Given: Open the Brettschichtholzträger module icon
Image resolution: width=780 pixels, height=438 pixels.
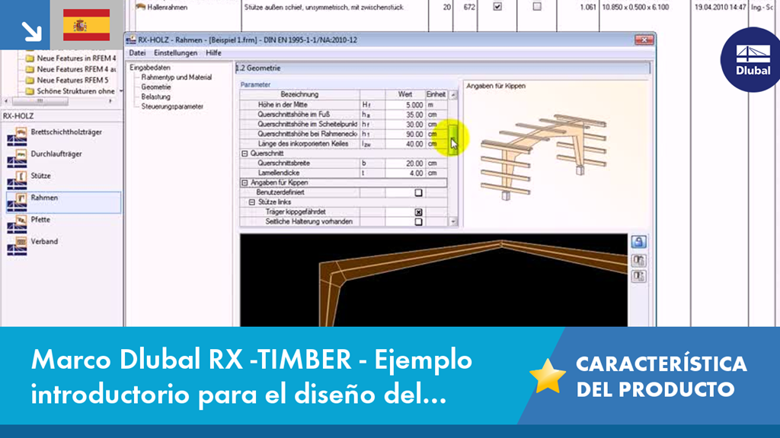Looking at the screenshot, I should (x=17, y=135).
